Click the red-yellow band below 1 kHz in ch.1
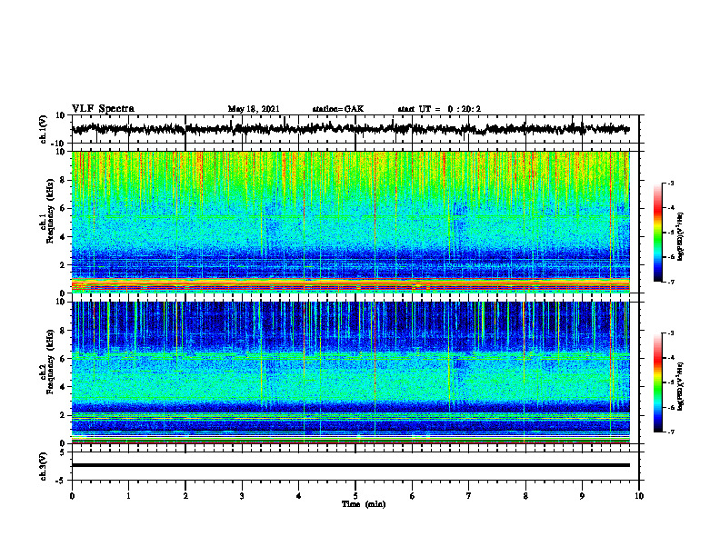This screenshot has height=556, width=720. point(350,285)
